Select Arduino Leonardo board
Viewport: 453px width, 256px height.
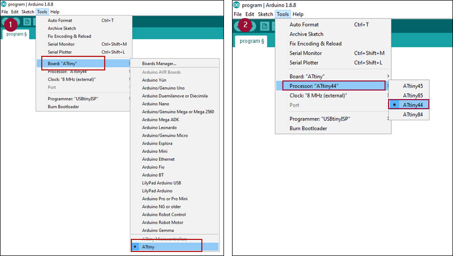tap(175, 128)
